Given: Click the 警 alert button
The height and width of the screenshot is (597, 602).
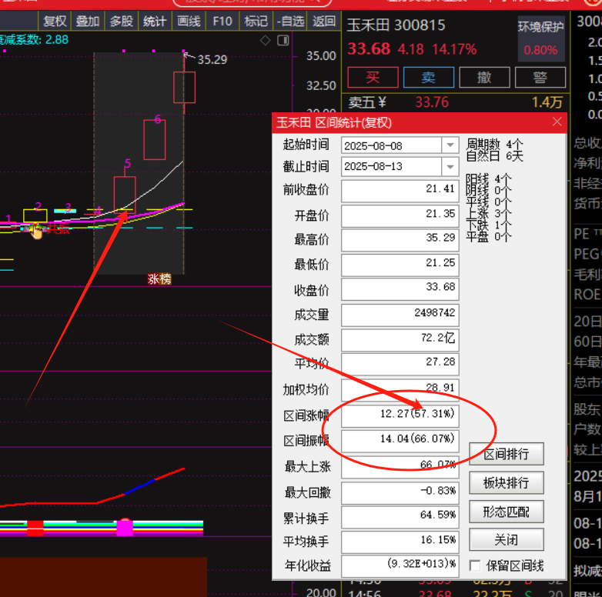Looking at the screenshot, I should pos(540,78).
